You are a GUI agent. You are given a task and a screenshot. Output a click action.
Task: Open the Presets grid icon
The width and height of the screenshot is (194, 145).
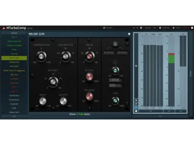pyautogui.click(x=104, y=28)
